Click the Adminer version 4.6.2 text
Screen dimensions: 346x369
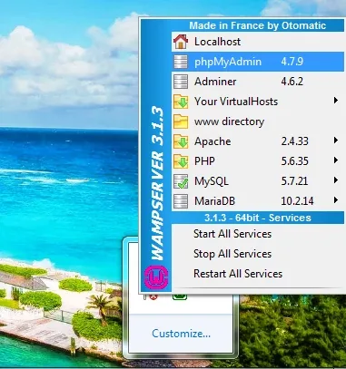pyautogui.click(x=292, y=82)
